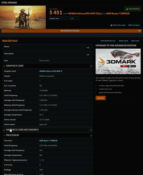
Task: Edit the Description field
Action: [x=88, y=55]
